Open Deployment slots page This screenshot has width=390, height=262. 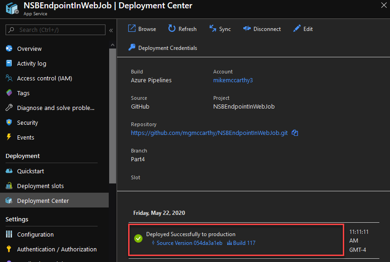point(41,186)
